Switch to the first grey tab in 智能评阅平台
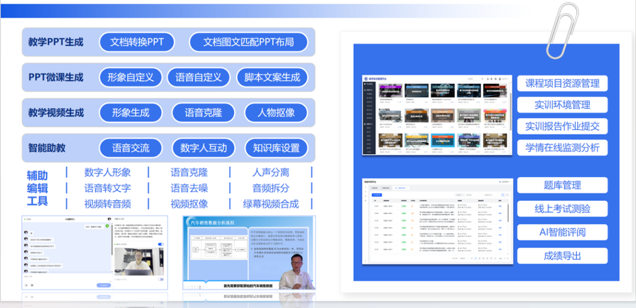This screenshot has height=308, width=636. tap(375, 188)
